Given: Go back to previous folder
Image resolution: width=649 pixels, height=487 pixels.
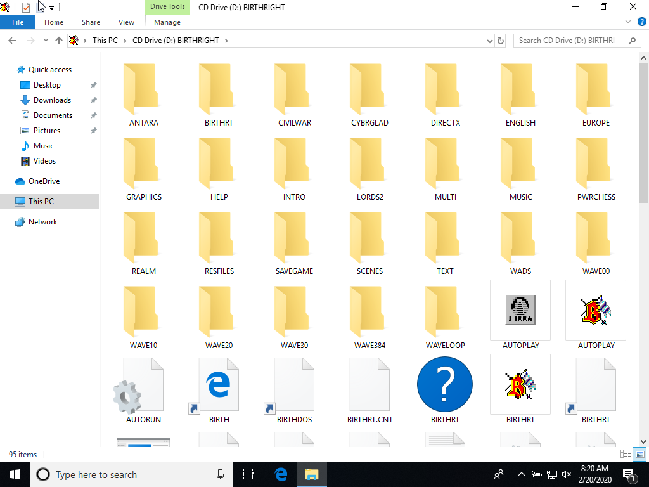Looking at the screenshot, I should (x=12, y=41).
